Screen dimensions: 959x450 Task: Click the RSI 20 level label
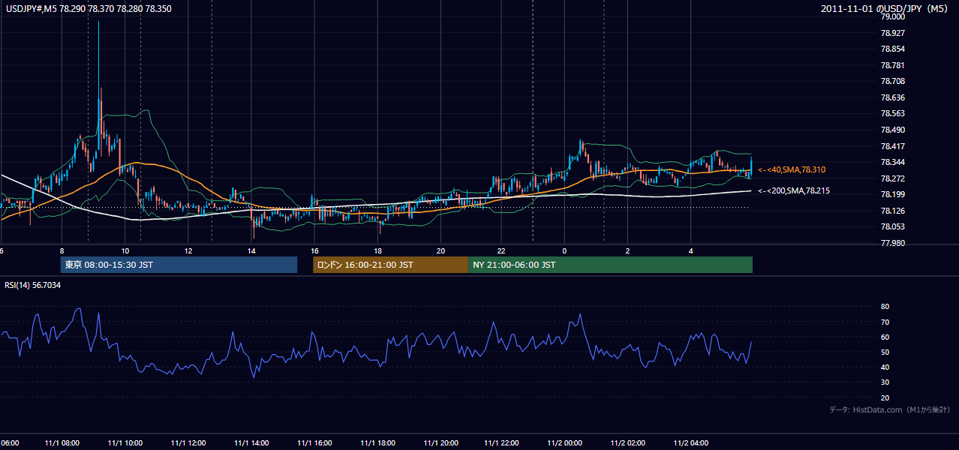point(885,397)
